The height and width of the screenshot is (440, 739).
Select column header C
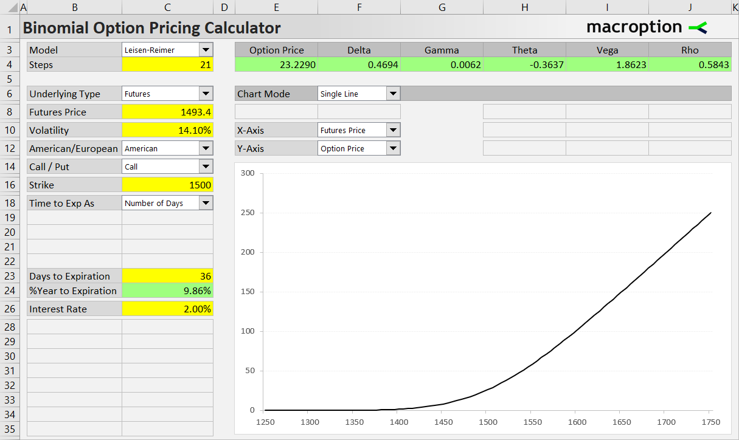pos(168,7)
